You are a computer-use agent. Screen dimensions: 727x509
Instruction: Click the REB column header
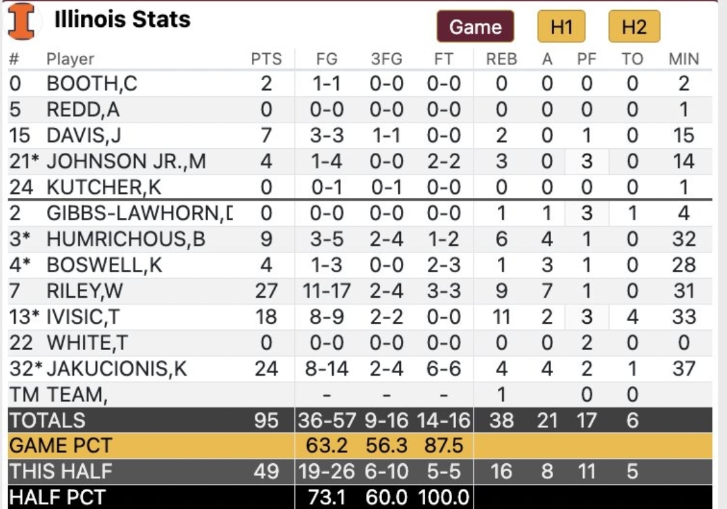point(501,59)
